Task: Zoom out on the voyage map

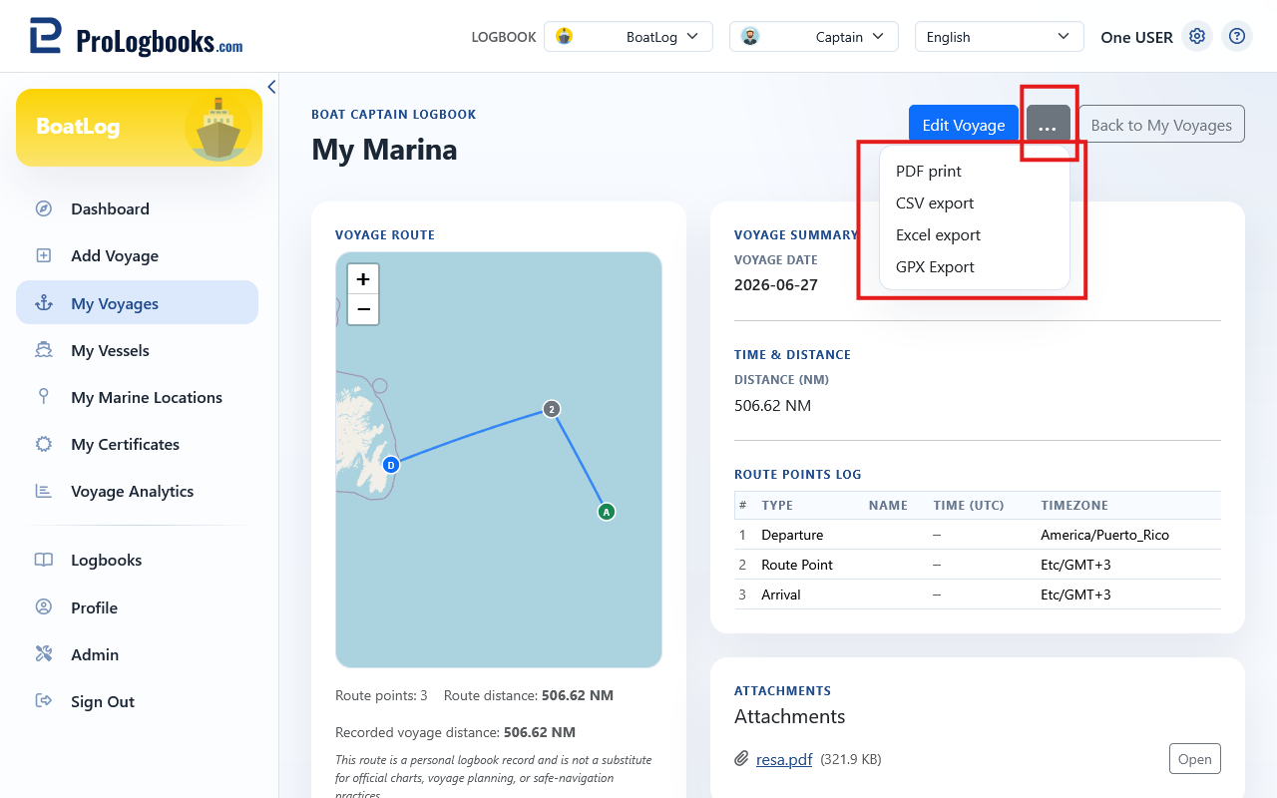Action: click(363, 309)
